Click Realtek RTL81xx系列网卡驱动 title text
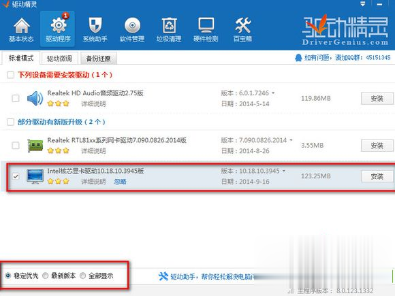The image size is (395, 296). click(x=117, y=140)
